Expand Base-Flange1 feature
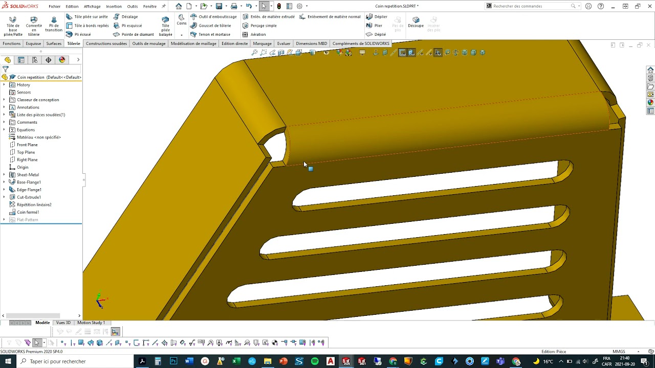 point(4,182)
